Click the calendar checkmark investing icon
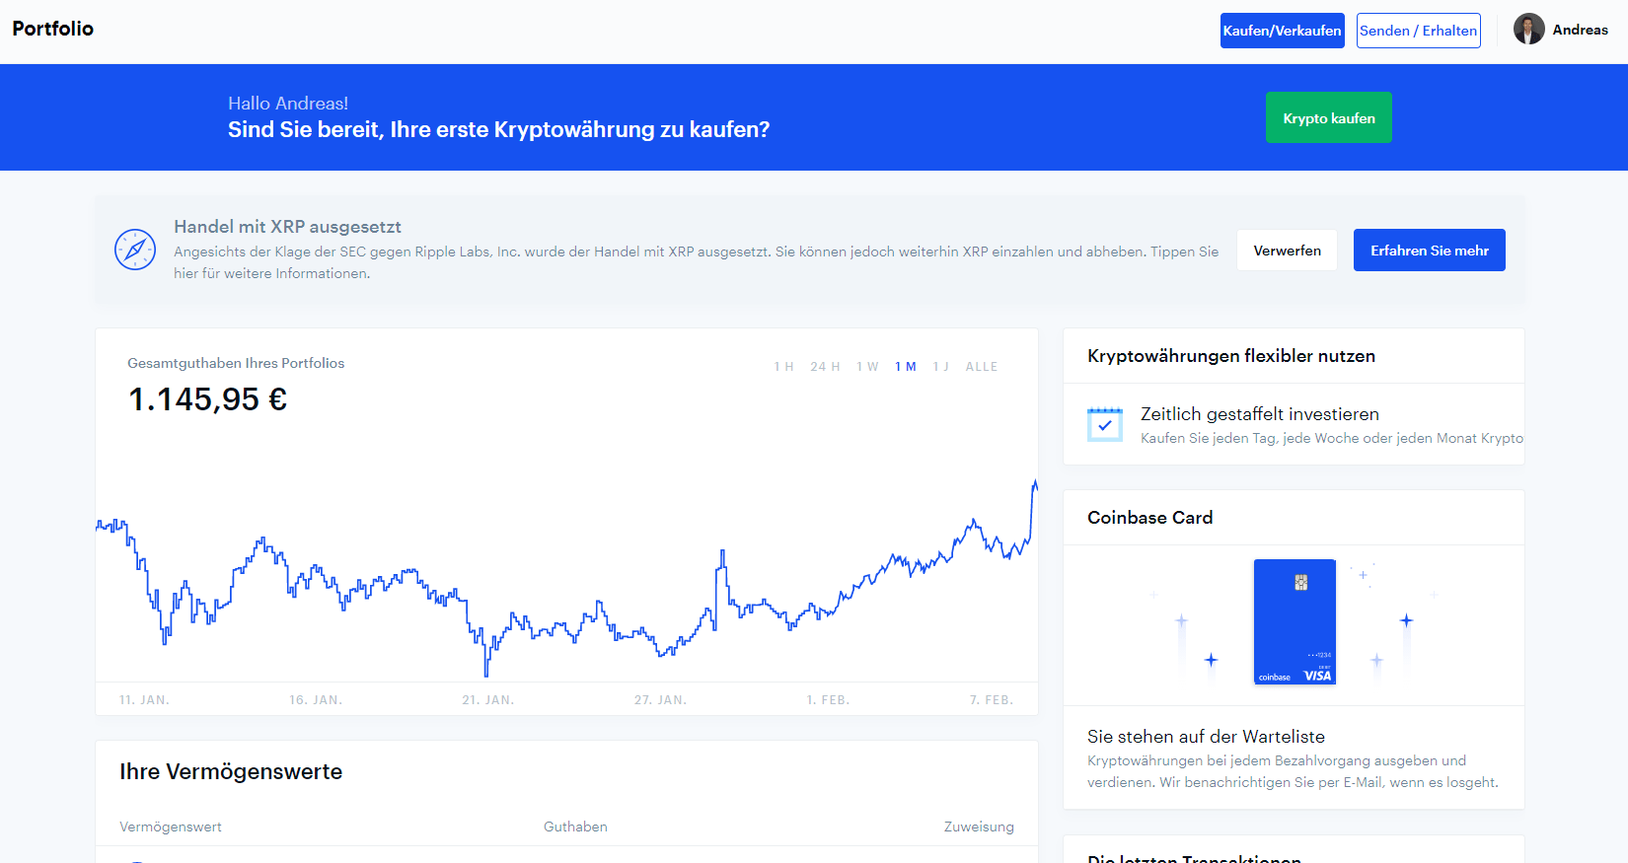1628x863 pixels. [x=1105, y=425]
